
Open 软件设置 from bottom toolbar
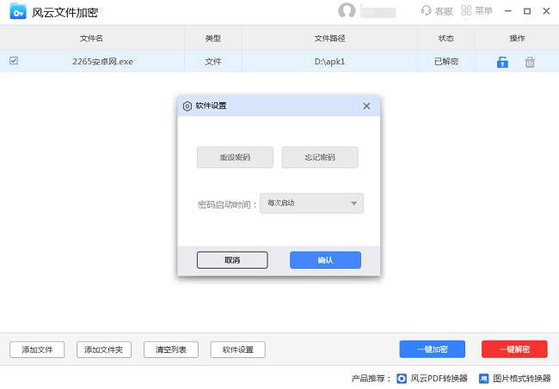click(237, 349)
